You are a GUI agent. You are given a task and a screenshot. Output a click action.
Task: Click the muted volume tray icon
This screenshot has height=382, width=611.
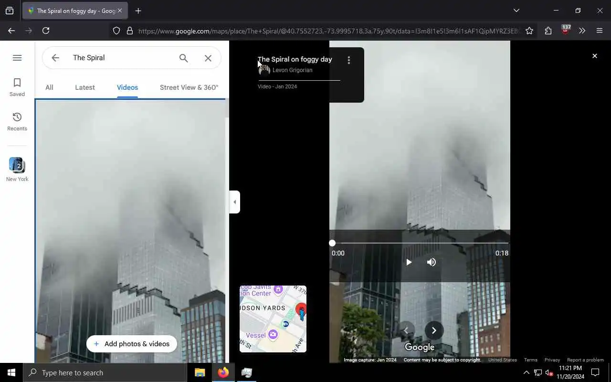point(549,372)
